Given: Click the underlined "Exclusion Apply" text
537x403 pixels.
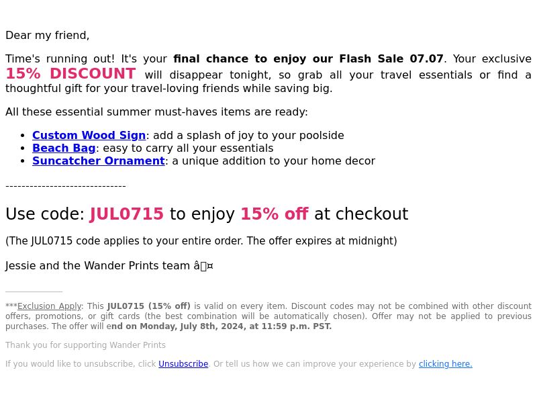Looking at the screenshot, I should tap(49, 306).
